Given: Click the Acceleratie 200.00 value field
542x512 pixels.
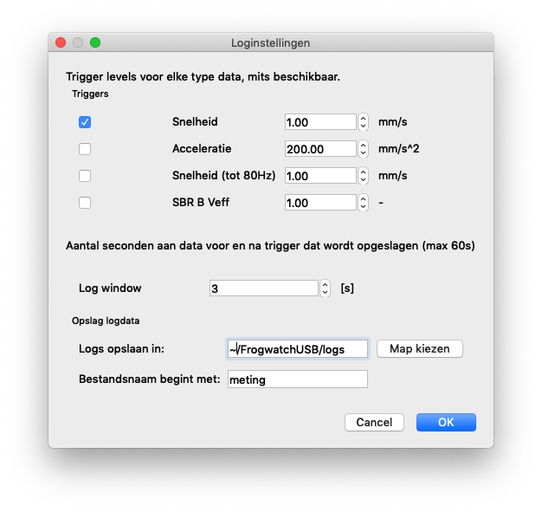Looking at the screenshot, I should 320,149.
